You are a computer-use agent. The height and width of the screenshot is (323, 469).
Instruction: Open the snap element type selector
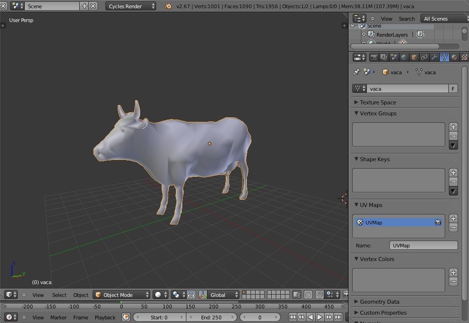pyautogui.click(x=332, y=295)
